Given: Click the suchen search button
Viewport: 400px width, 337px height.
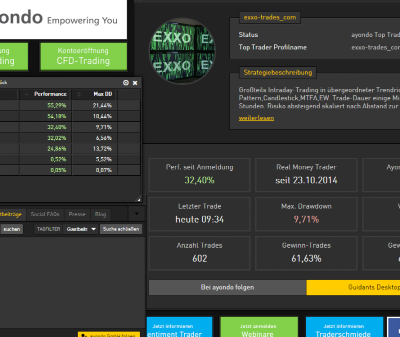Looking at the screenshot, I should click(11, 229).
